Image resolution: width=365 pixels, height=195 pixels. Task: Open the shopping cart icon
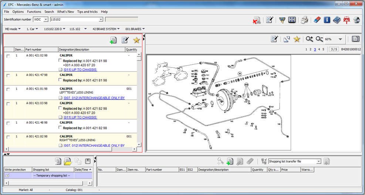[x=283, y=20]
